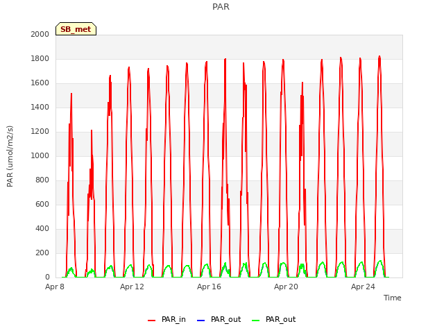Screen dimensions: 444x333
Task: Click the 1000 y-axis tick label
Action: (40, 155)
